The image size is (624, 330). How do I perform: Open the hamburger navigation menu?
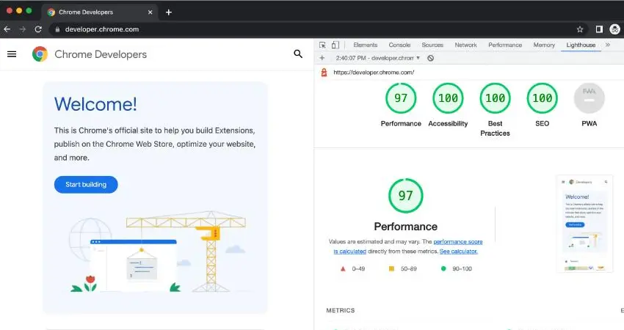point(12,54)
